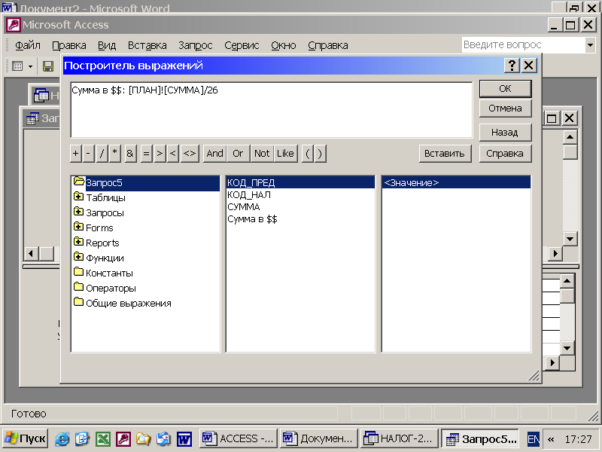Open the Окно menu
This screenshot has height=452, width=602.
coord(284,45)
